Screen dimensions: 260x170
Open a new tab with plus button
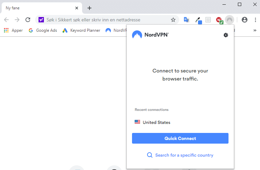pyautogui.click(x=89, y=8)
